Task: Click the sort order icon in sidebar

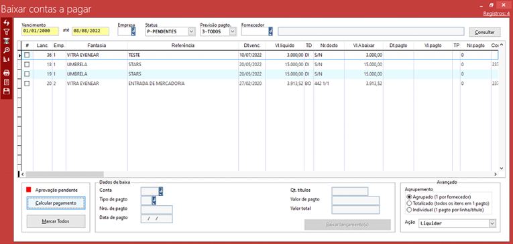Action: pyautogui.click(x=6, y=59)
